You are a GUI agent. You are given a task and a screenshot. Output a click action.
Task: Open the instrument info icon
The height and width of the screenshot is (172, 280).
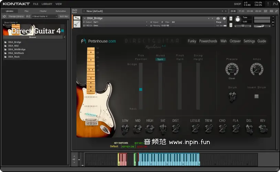coord(224,19)
